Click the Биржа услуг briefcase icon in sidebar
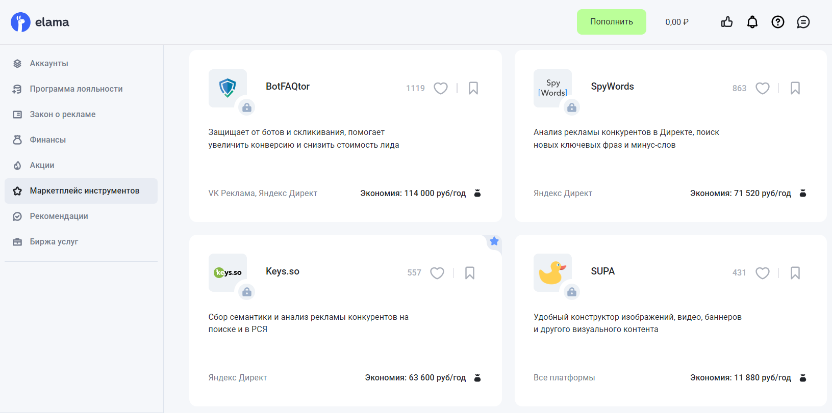The image size is (832, 413). click(x=17, y=242)
